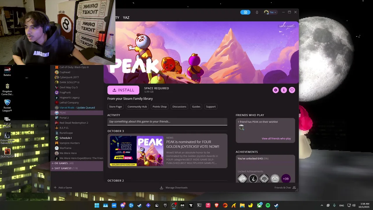The width and height of the screenshot is (373, 210).
Task: Select Schedule I in the library list
Action: [77, 138]
